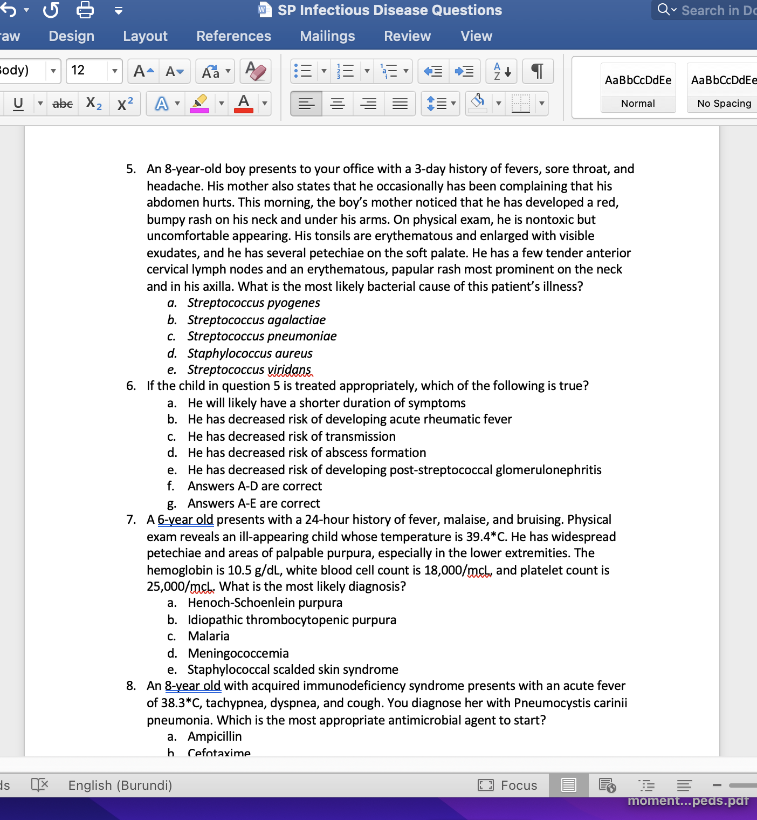This screenshot has height=820, width=757.
Task: Print the document via printer icon
Action: (x=85, y=10)
